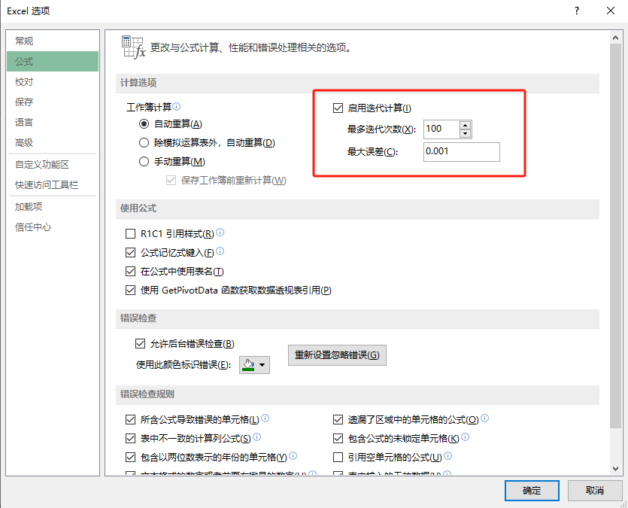Click the info icon next to R1C1 引用样式
This screenshot has width=628, height=508.
pyautogui.click(x=220, y=233)
